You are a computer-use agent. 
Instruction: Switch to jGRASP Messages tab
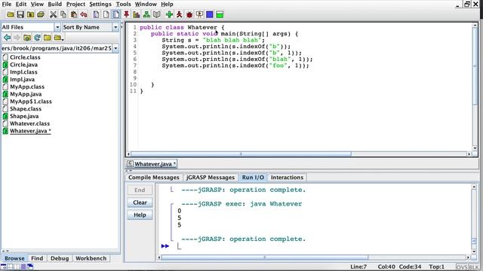point(211,178)
